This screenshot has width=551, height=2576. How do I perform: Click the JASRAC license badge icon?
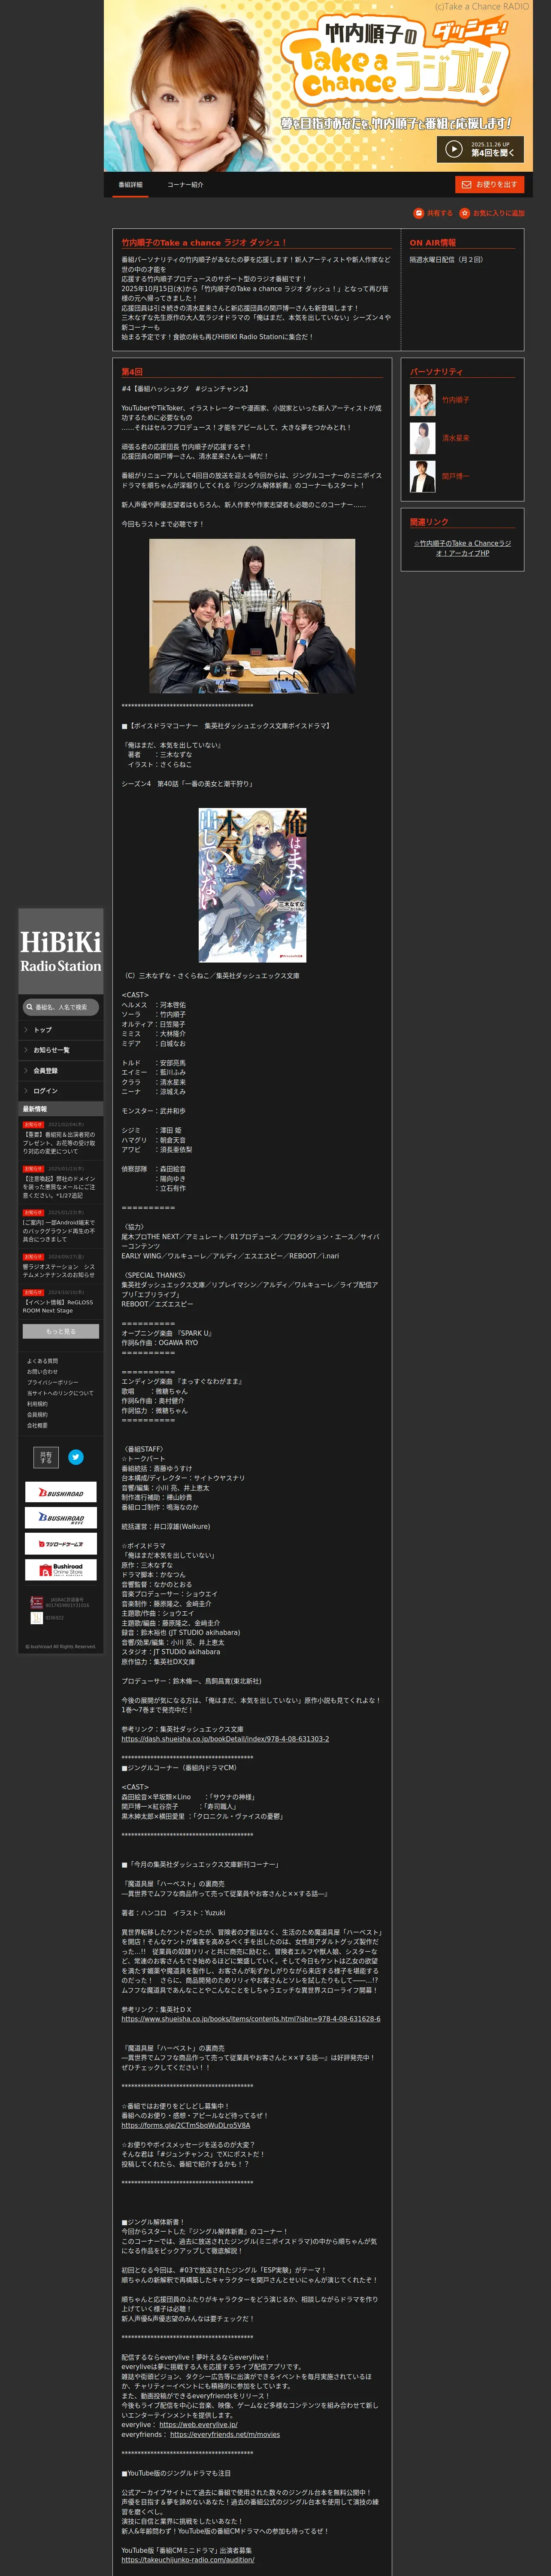[x=37, y=1602]
